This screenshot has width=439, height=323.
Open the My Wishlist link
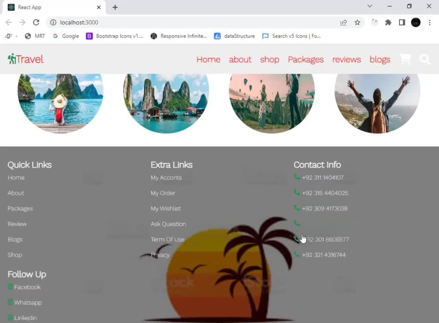(x=166, y=208)
